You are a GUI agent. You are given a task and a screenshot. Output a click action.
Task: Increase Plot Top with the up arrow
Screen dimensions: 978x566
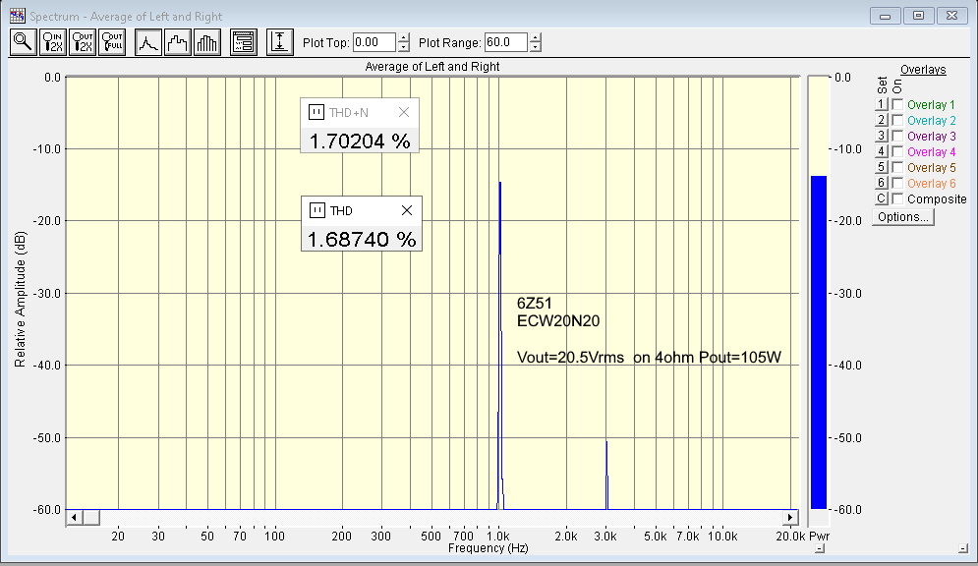(404, 38)
